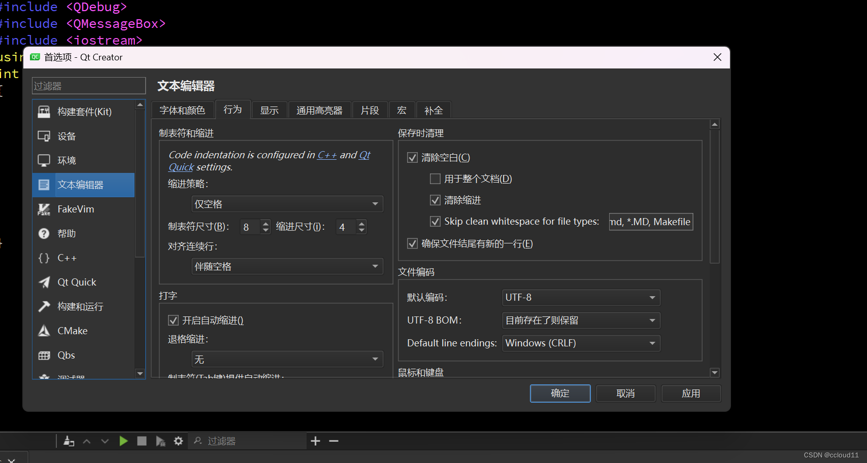Image resolution: width=867 pixels, height=463 pixels.
Task: Click the 过滤器 field in preferences dialog
Action: coord(89,86)
